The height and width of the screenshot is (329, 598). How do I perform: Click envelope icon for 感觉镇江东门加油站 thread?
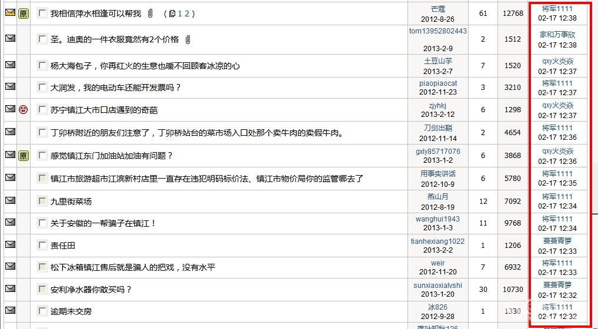point(11,155)
